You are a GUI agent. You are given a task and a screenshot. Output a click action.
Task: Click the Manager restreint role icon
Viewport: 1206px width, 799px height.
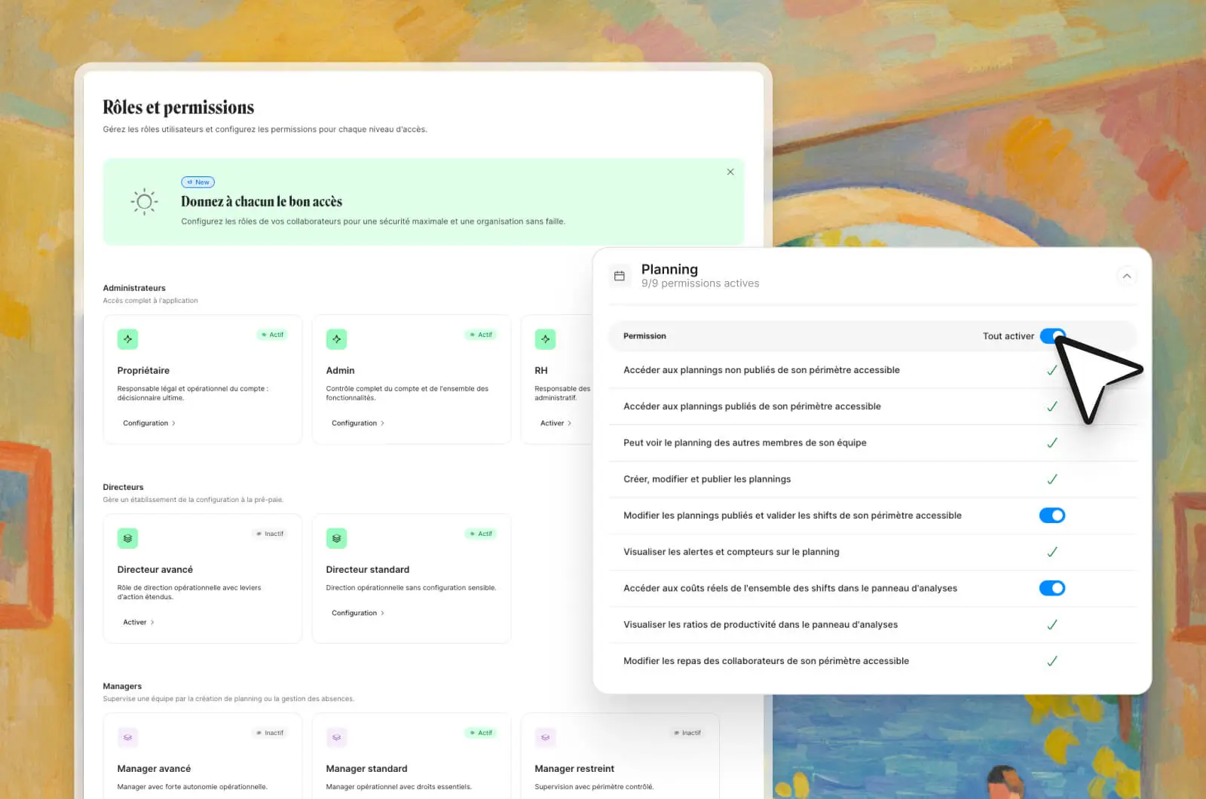point(545,737)
